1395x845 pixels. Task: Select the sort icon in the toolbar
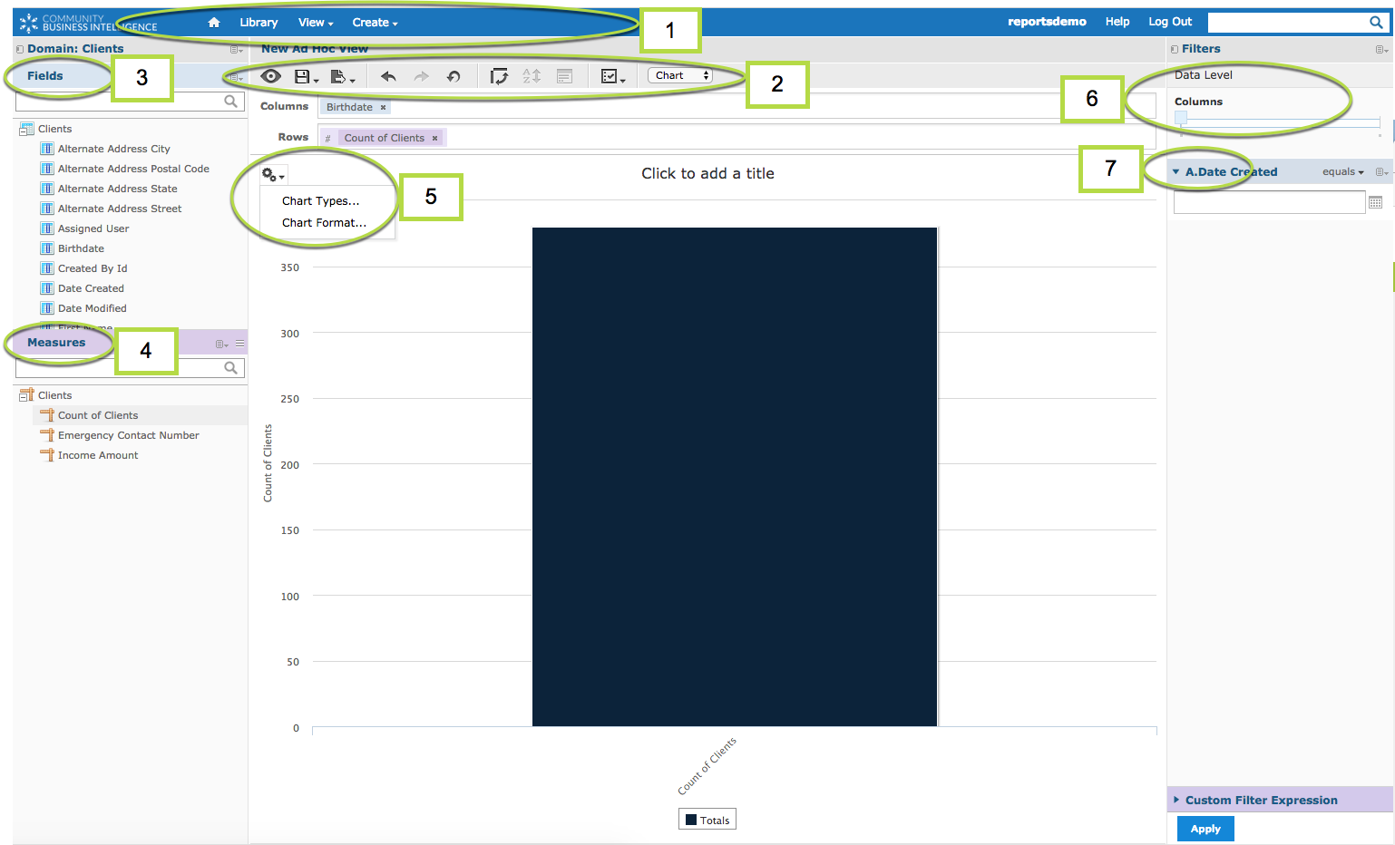531,75
